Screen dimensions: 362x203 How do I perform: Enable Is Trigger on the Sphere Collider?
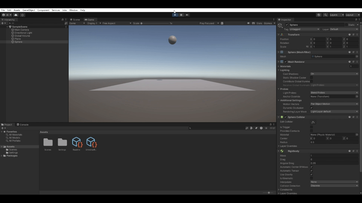click(311, 127)
